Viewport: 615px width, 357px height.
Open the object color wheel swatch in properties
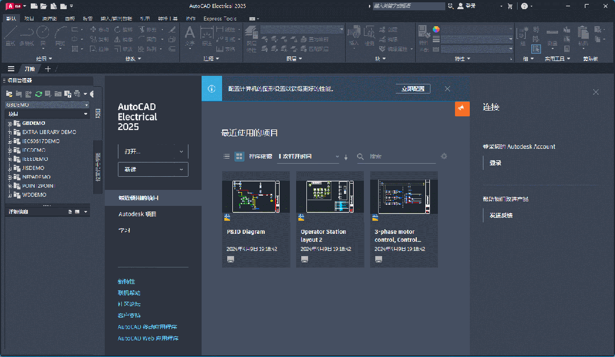(436, 30)
